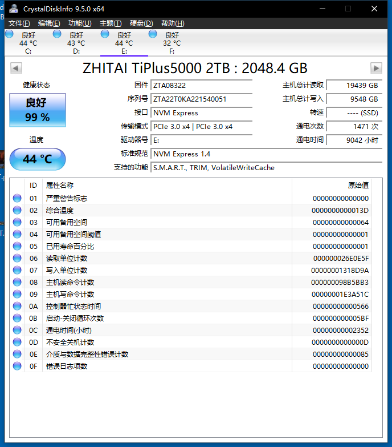Click the transfer mode field PCIe 3.0 x4

tap(201, 126)
